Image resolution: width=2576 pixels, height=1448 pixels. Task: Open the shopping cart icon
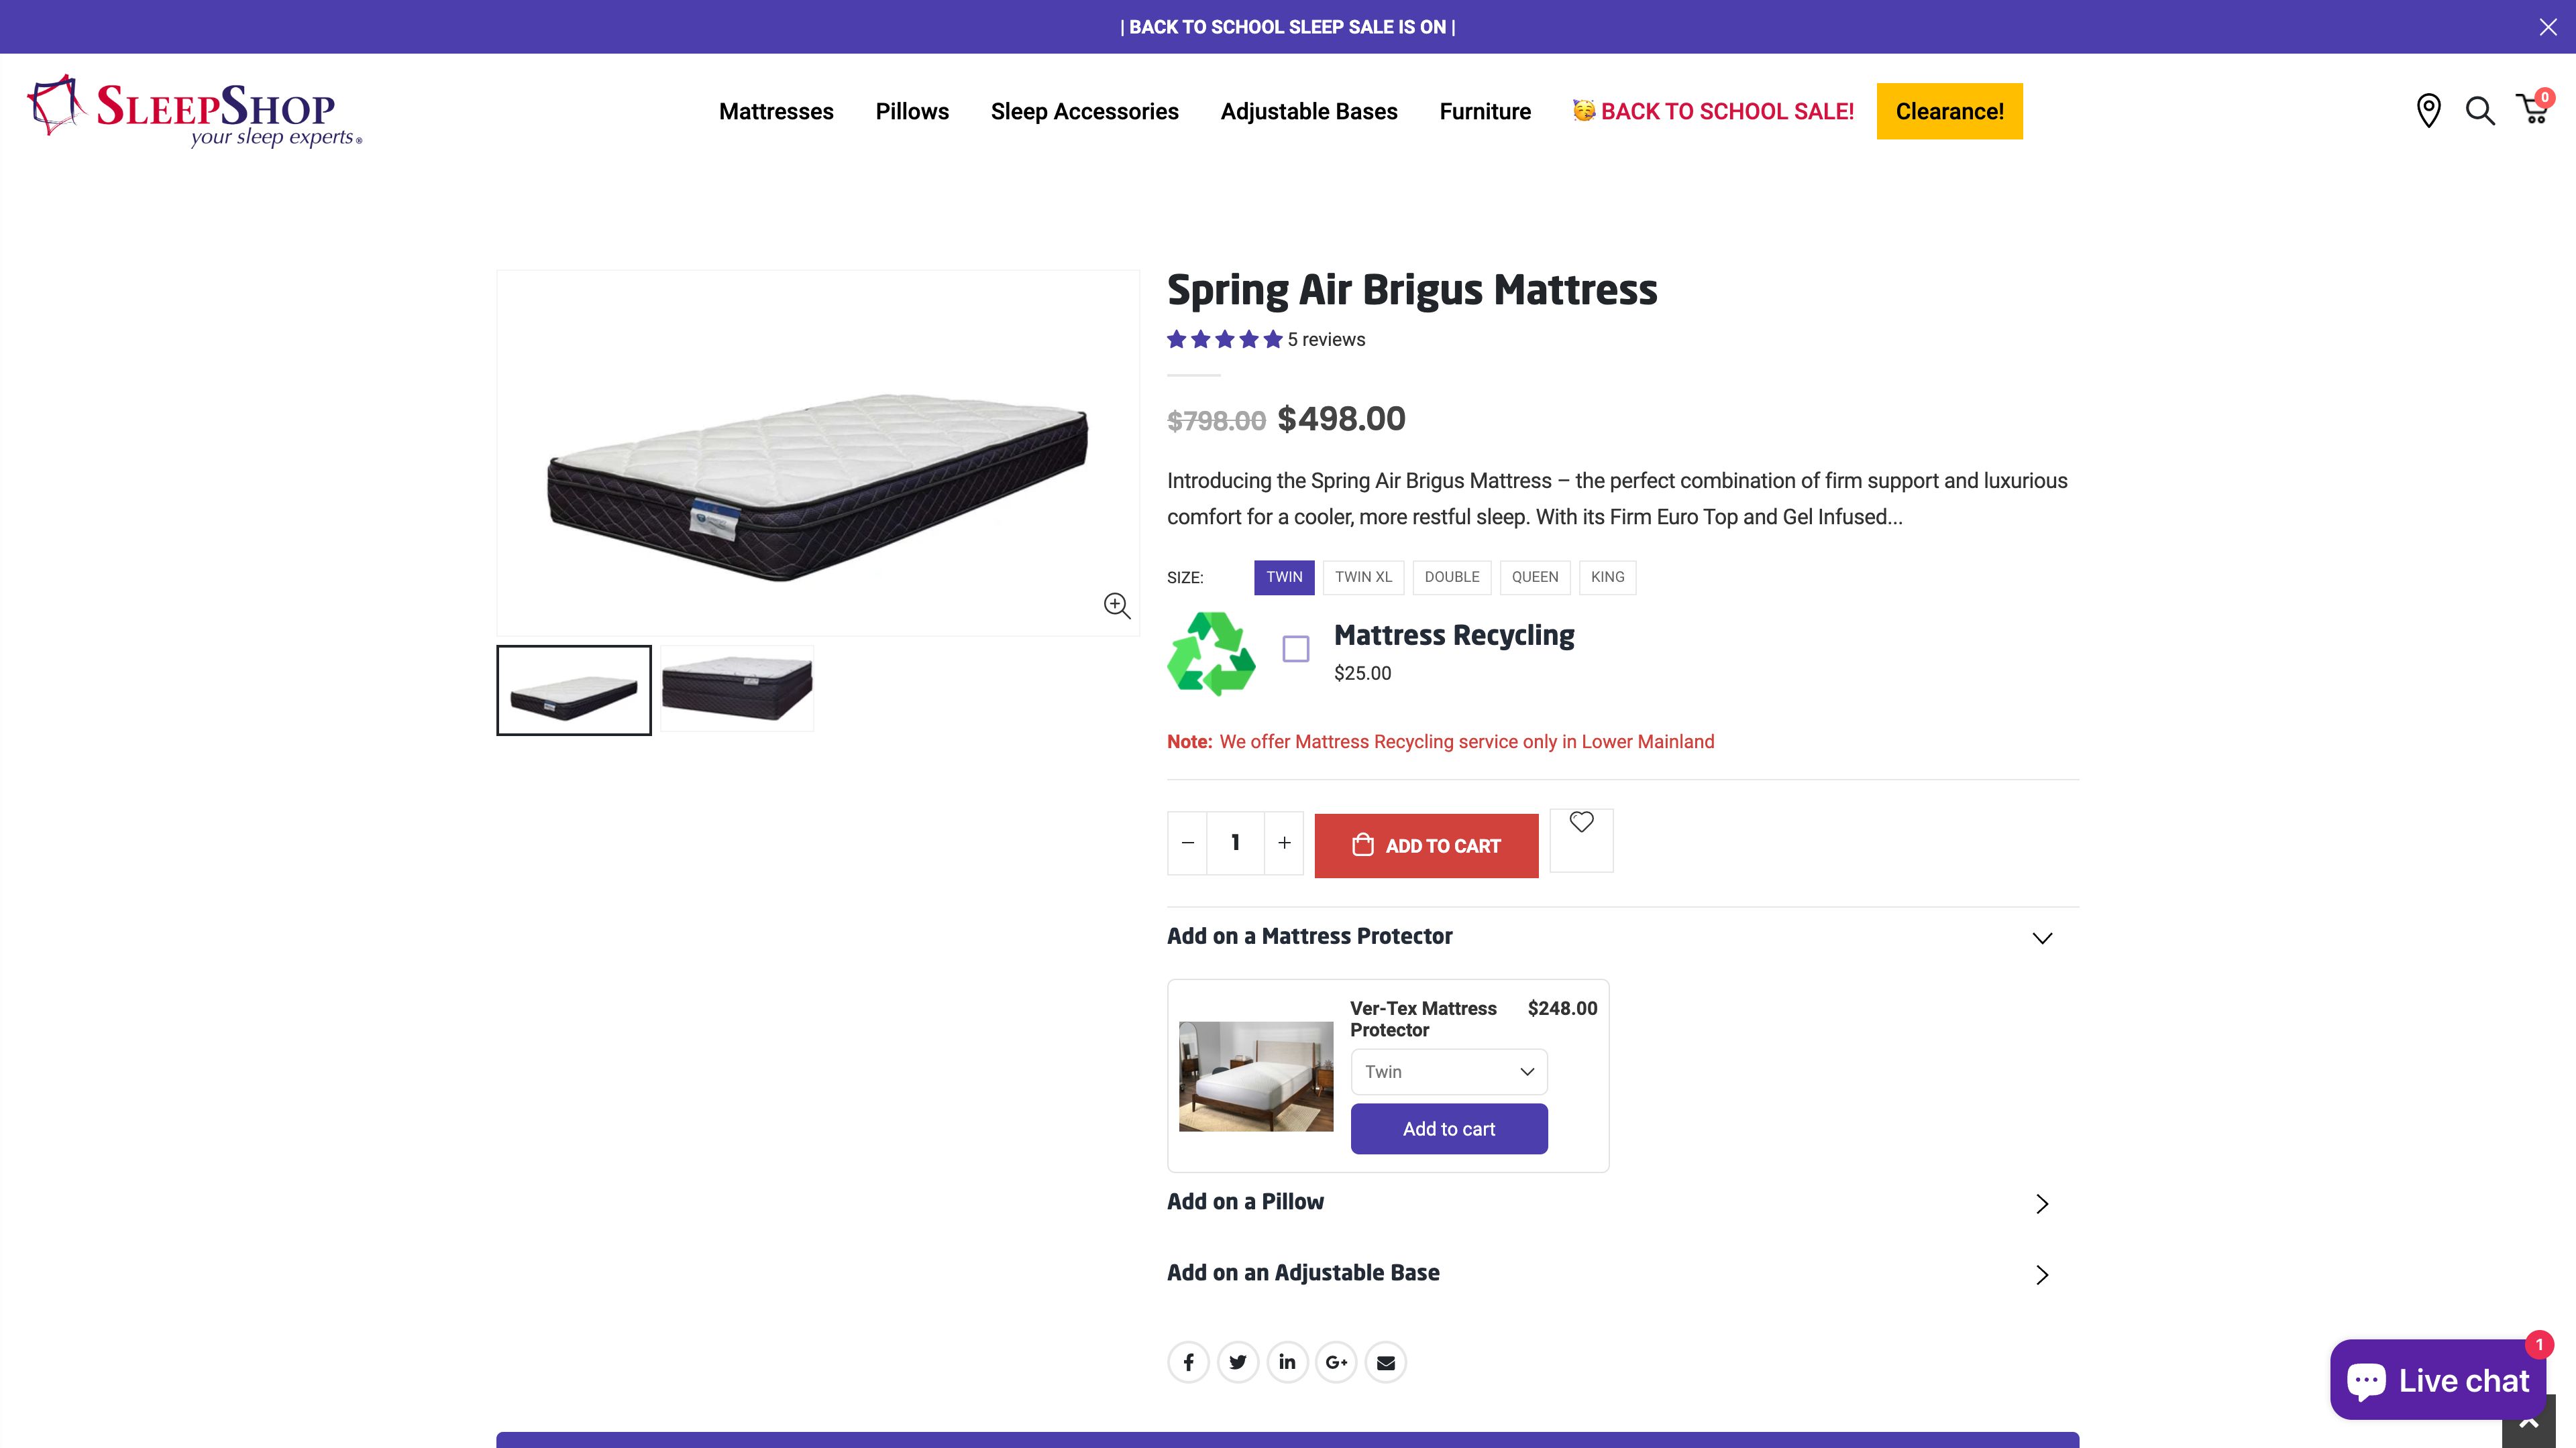click(2533, 111)
